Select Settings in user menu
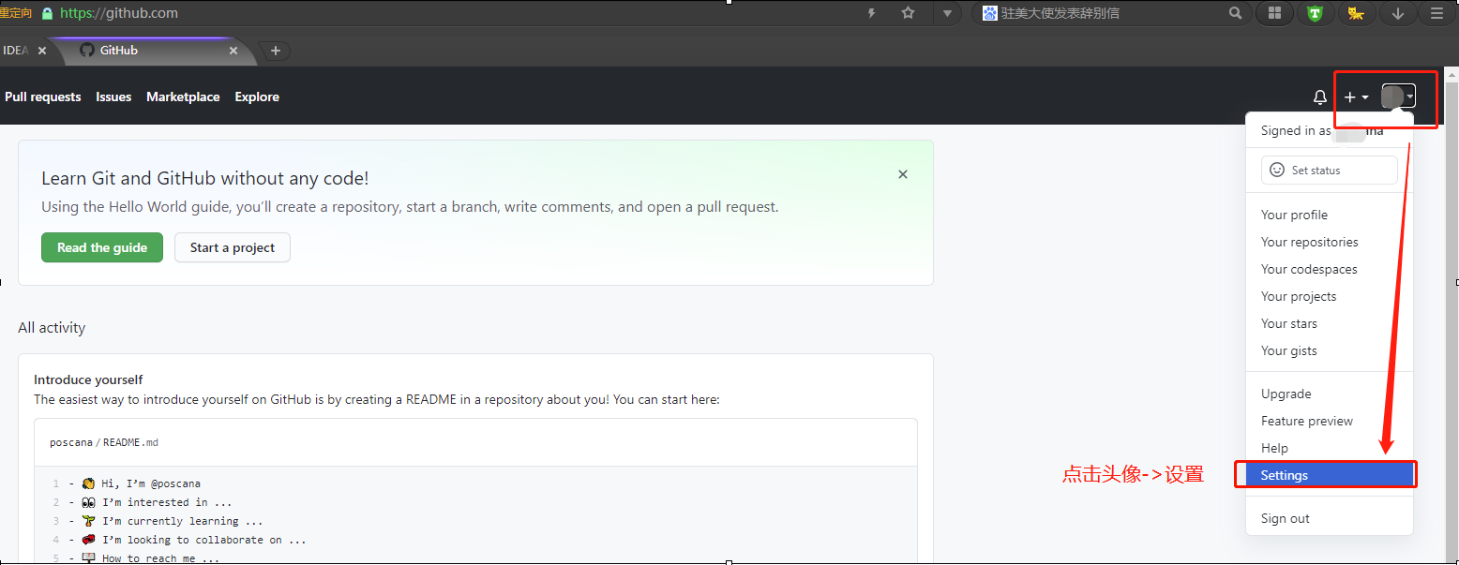The height and width of the screenshot is (565, 1459). pos(1330,475)
